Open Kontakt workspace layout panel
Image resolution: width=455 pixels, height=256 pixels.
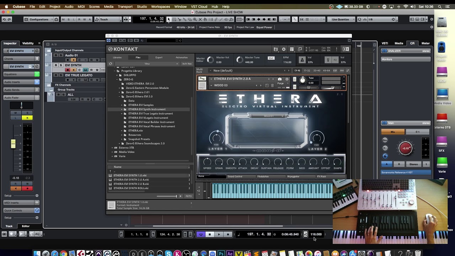tap(292, 49)
